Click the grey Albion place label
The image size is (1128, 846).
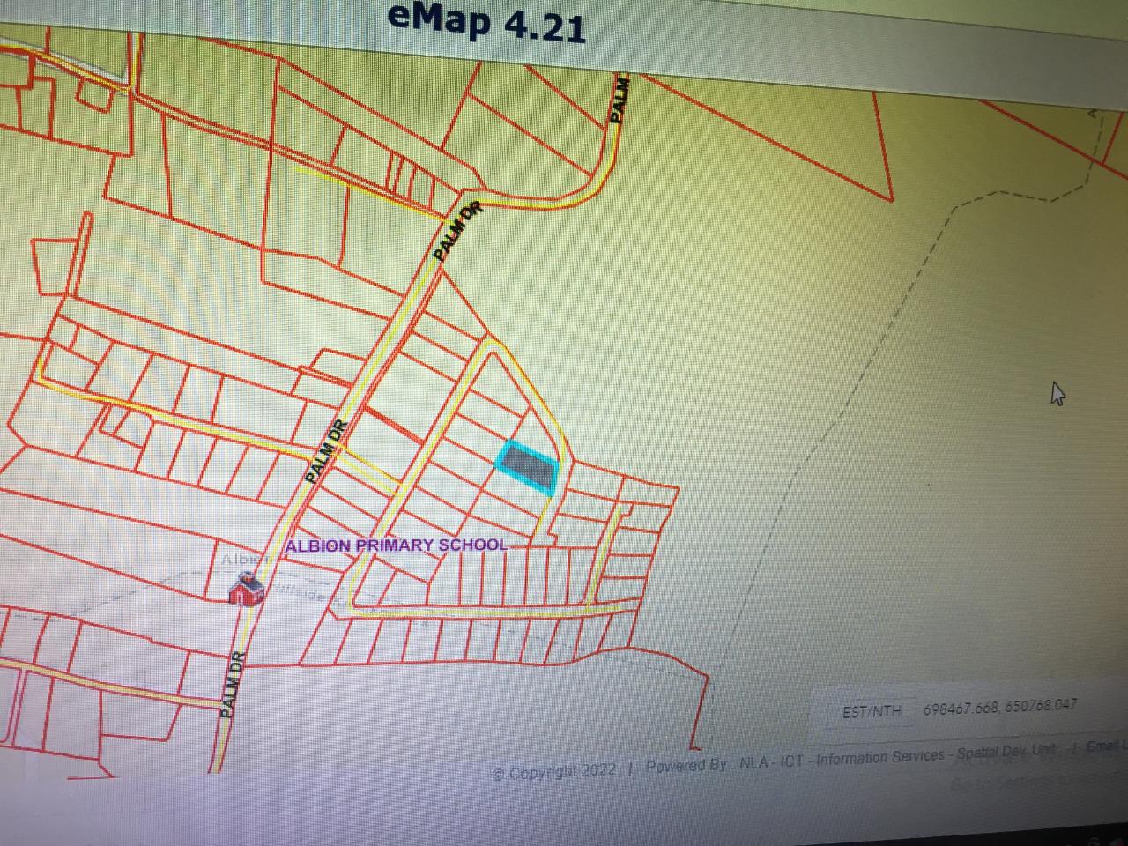point(244,560)
